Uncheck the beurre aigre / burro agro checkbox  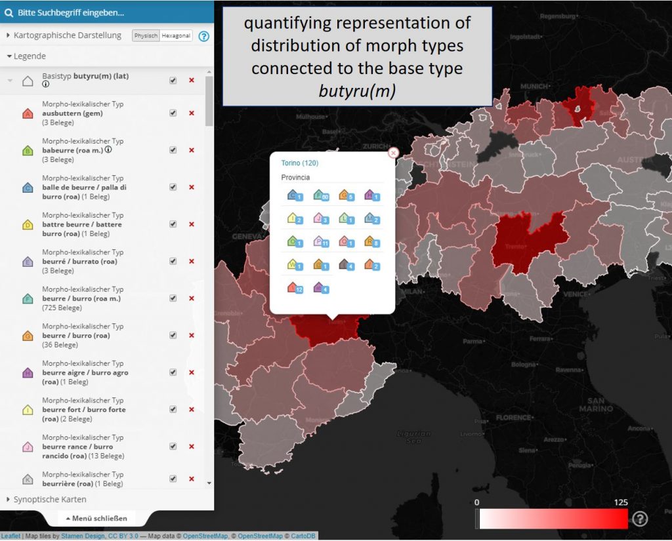click(x=173, y=372)
